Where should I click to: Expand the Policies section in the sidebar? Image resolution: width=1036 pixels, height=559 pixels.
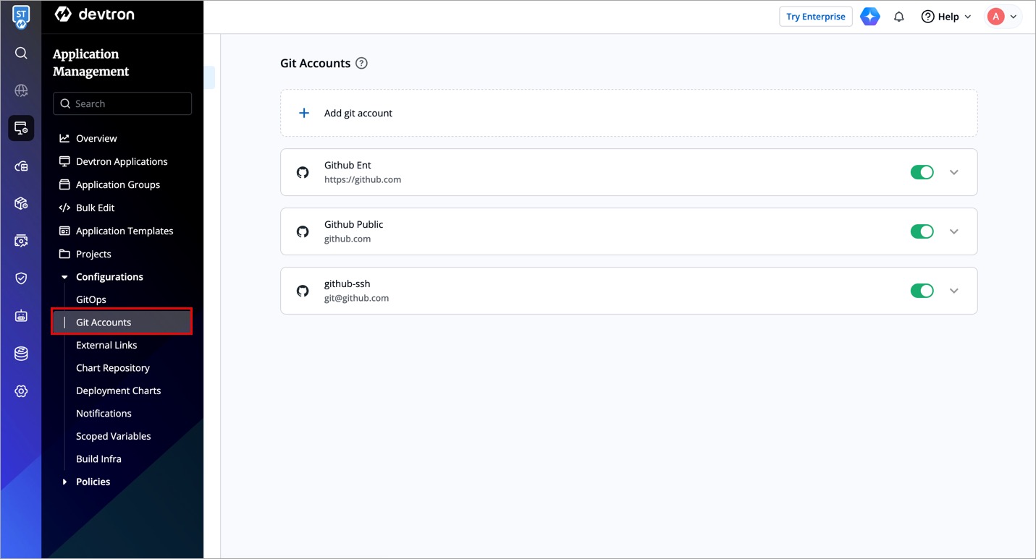pos(93,482)
